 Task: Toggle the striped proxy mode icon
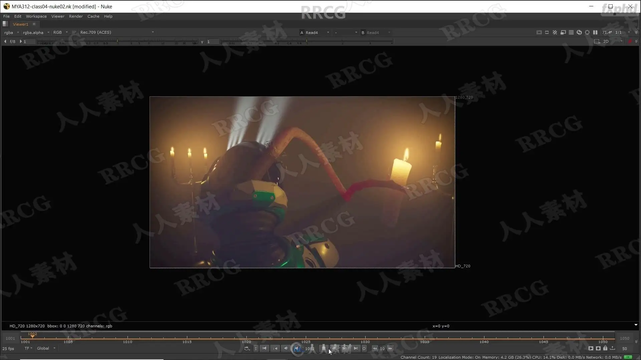pyautogui.click(x=555, y=32)
